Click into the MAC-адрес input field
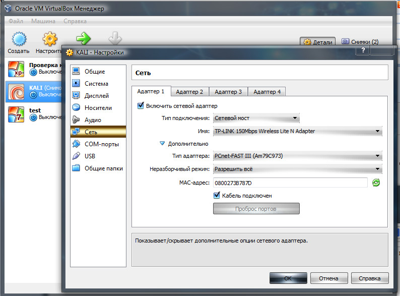The width and height of the screenshot is (400, 296). [x=290, y=183]
